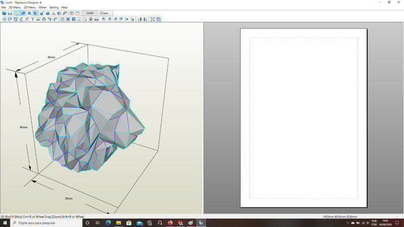Viewport: 404px width, 227px height.
Task: Undo the last action with the left arrow
Action: click(x=50, y=19)
